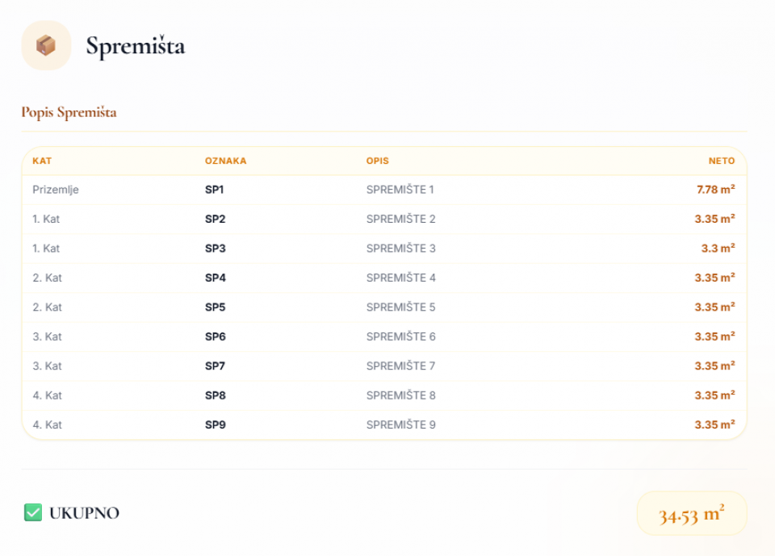Click the KAT column header
The image size is (775, 556).
[x=42, y=161]
